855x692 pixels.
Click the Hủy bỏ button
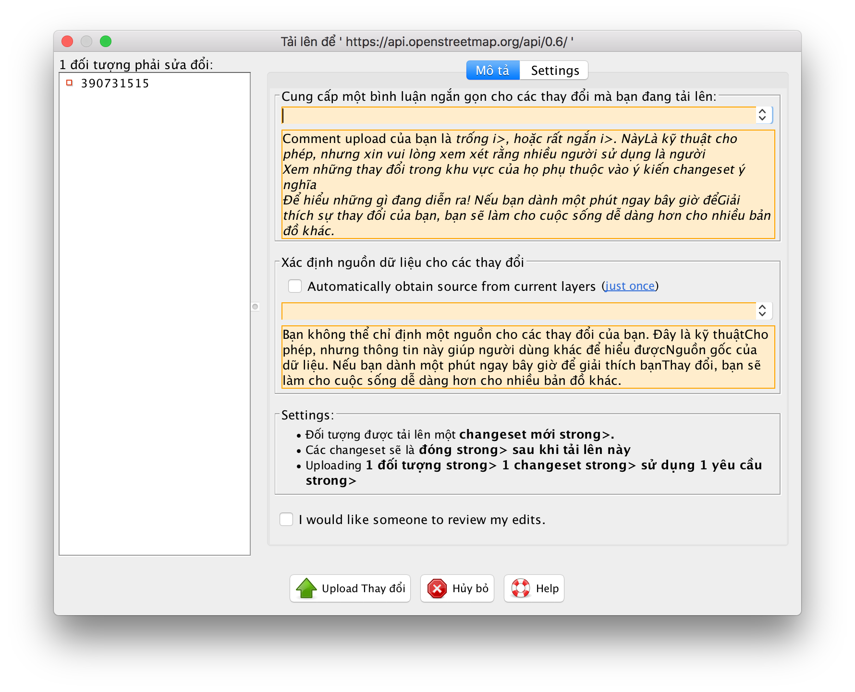click(457, 588)
